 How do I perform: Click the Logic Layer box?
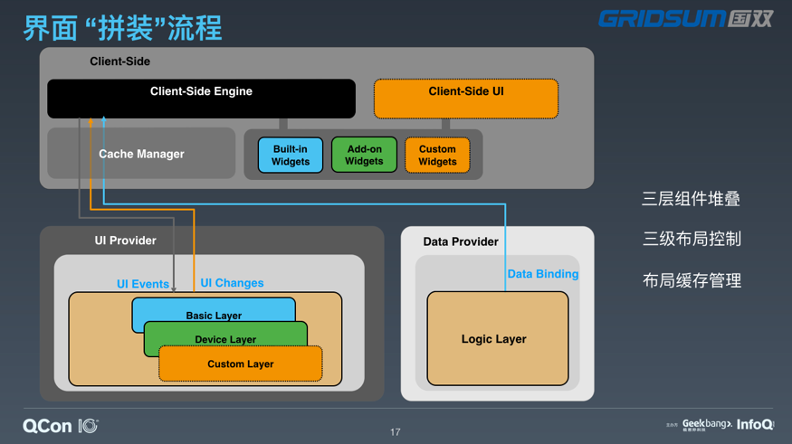(x=498, y=338)
